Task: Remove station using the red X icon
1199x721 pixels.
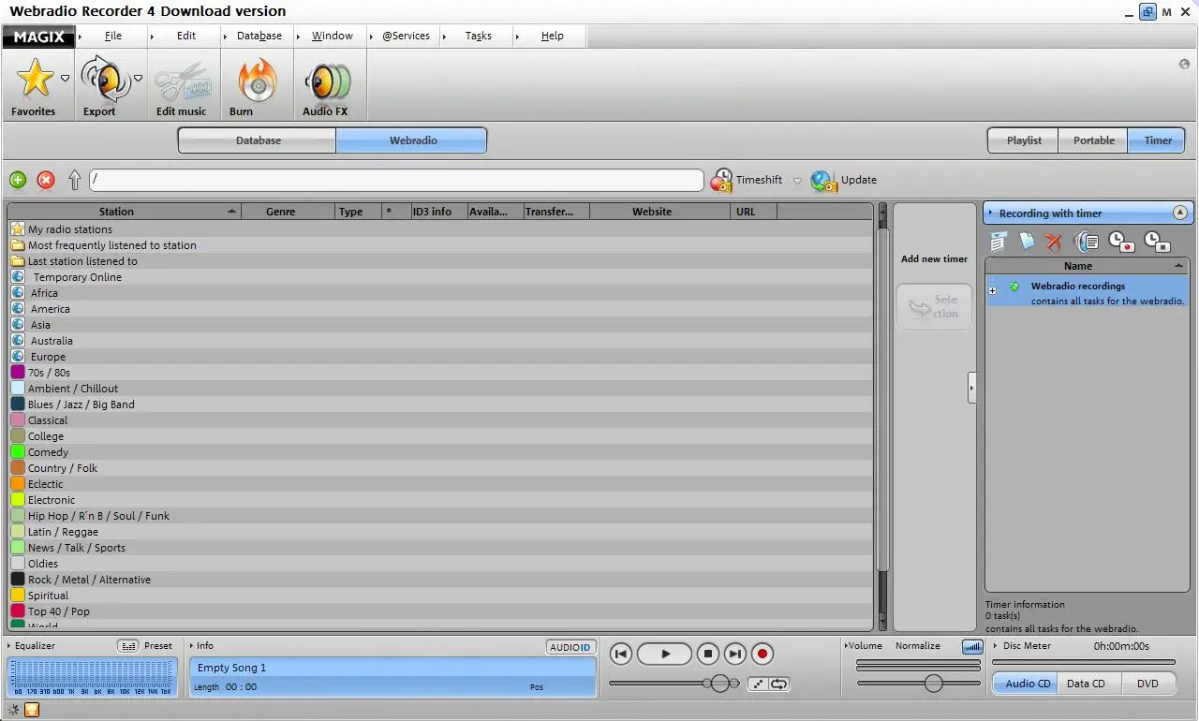Action: [46, 180]
